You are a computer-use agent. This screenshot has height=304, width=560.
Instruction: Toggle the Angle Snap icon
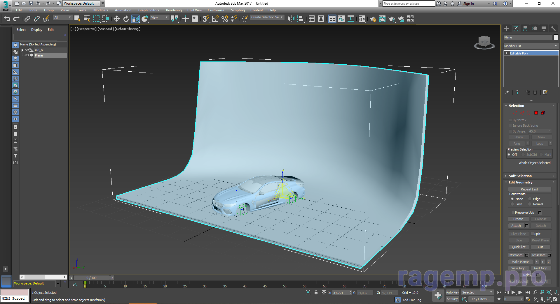(215, 19)
